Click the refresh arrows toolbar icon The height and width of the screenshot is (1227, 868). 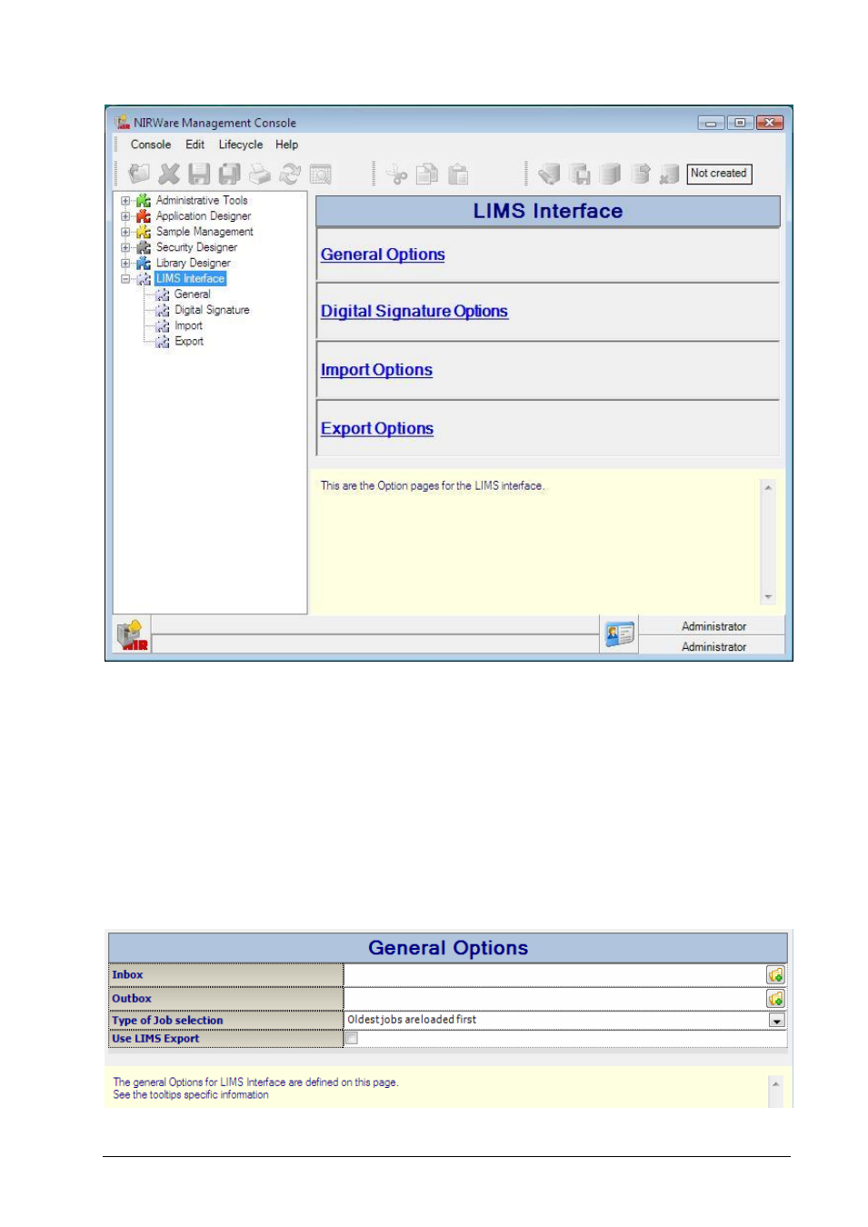(x=290, y=174)
